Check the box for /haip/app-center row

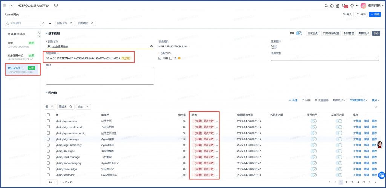(x=48, y=121)
